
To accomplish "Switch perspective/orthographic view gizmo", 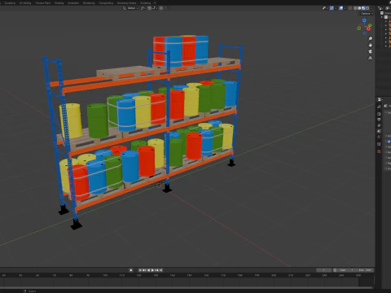I will pos(371,58).
